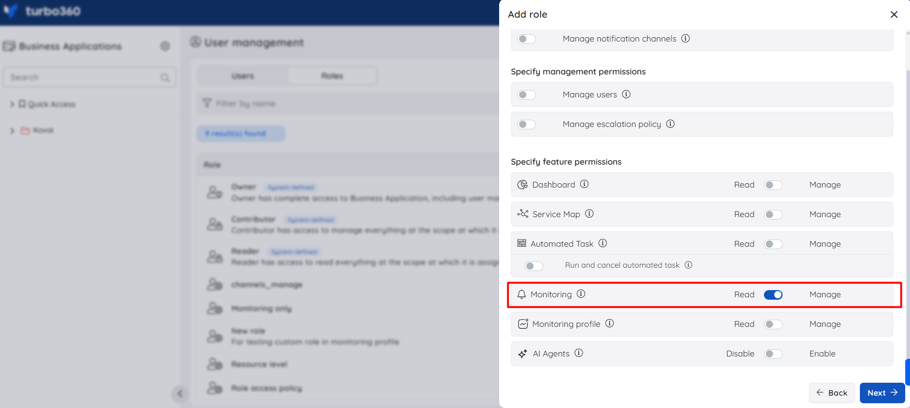The width and height of the screenshot is (910, 408).
Task: Switch to the Users tab
Action: coord(242,76)
